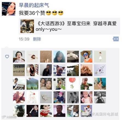This screenshot has width=122, height=120.
Task: Tap the 大话西游3 article thumbnail image
Action: point(27,26)
